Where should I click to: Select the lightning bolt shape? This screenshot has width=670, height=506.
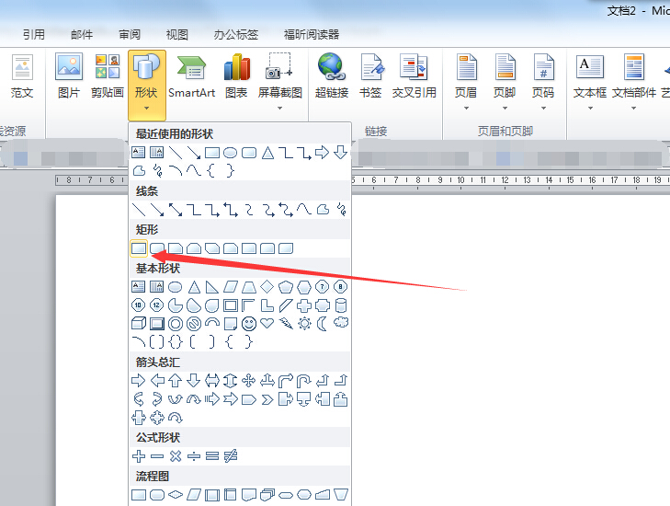pyautogui.click(x=286, y=323)
